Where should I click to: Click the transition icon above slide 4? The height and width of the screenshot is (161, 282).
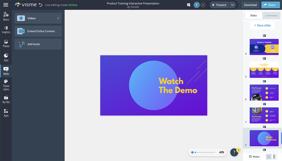pyautogui.click(x=264, y=35)
